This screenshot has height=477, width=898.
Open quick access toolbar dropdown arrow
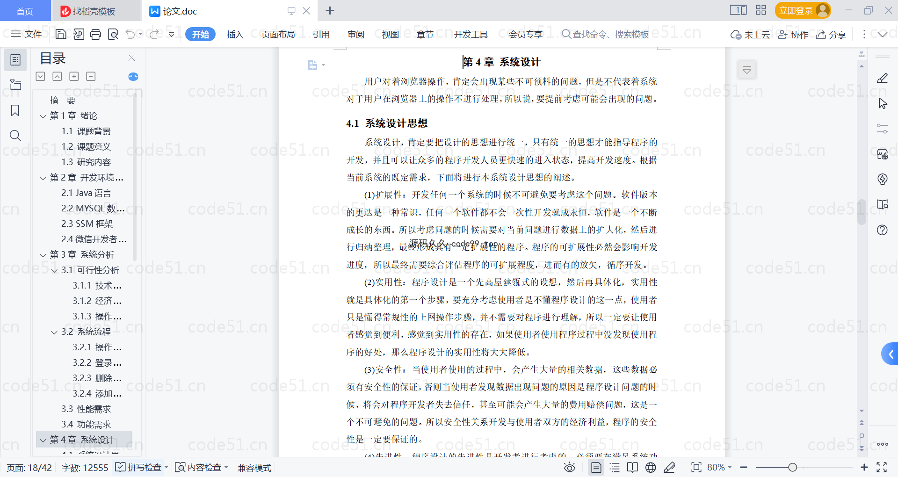[171, 34]
